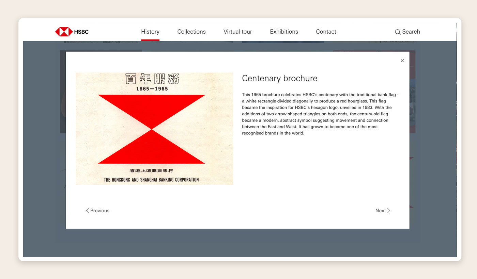
Task: Close the Centenary brochure dialog
Action: (x=402, y=61)
